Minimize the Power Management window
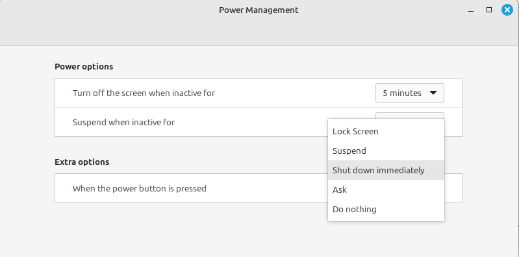The height and width of the screenshot is (257, 519). tap(471, 10)
